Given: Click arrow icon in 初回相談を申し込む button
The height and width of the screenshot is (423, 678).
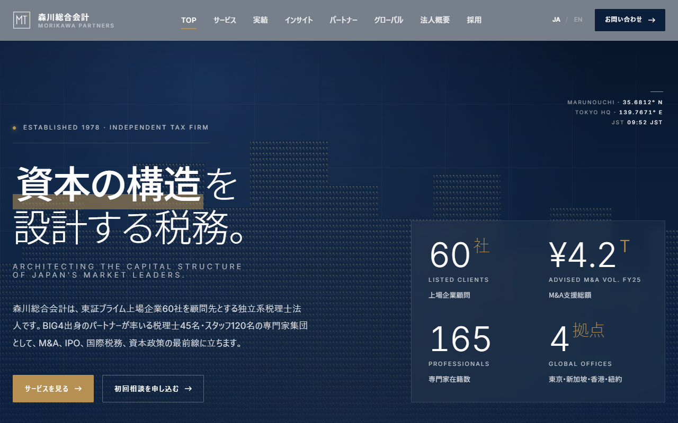Looking at the screenshot, I should 188,389.
